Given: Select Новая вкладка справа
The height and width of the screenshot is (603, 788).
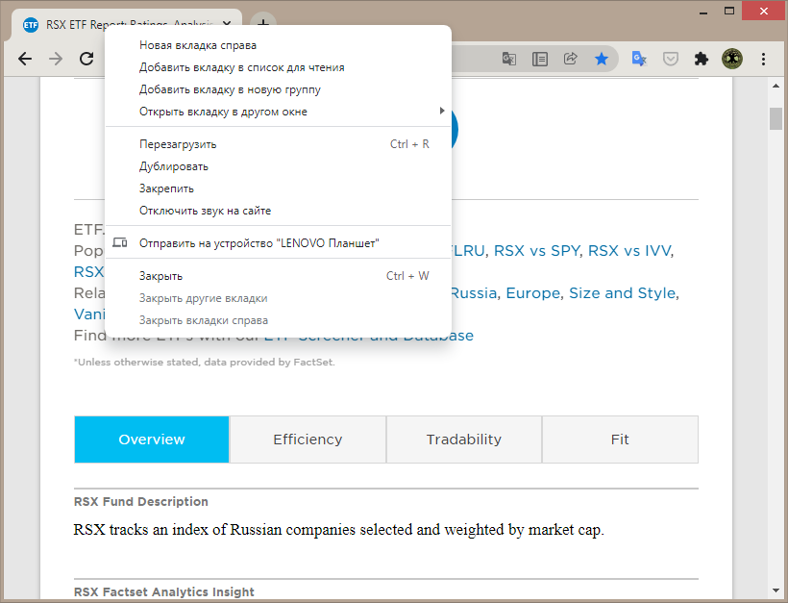Looking at the screenshot, I should pos(278,45).
